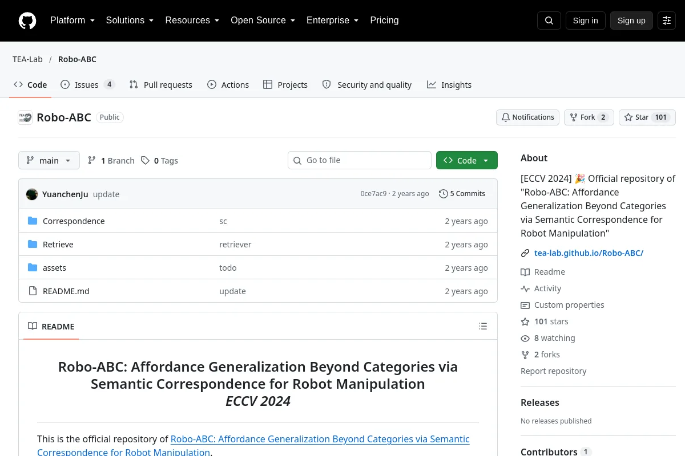Open the GitHub logo homepage link
This screenshot has width=685, height=456.
point(27,21)
